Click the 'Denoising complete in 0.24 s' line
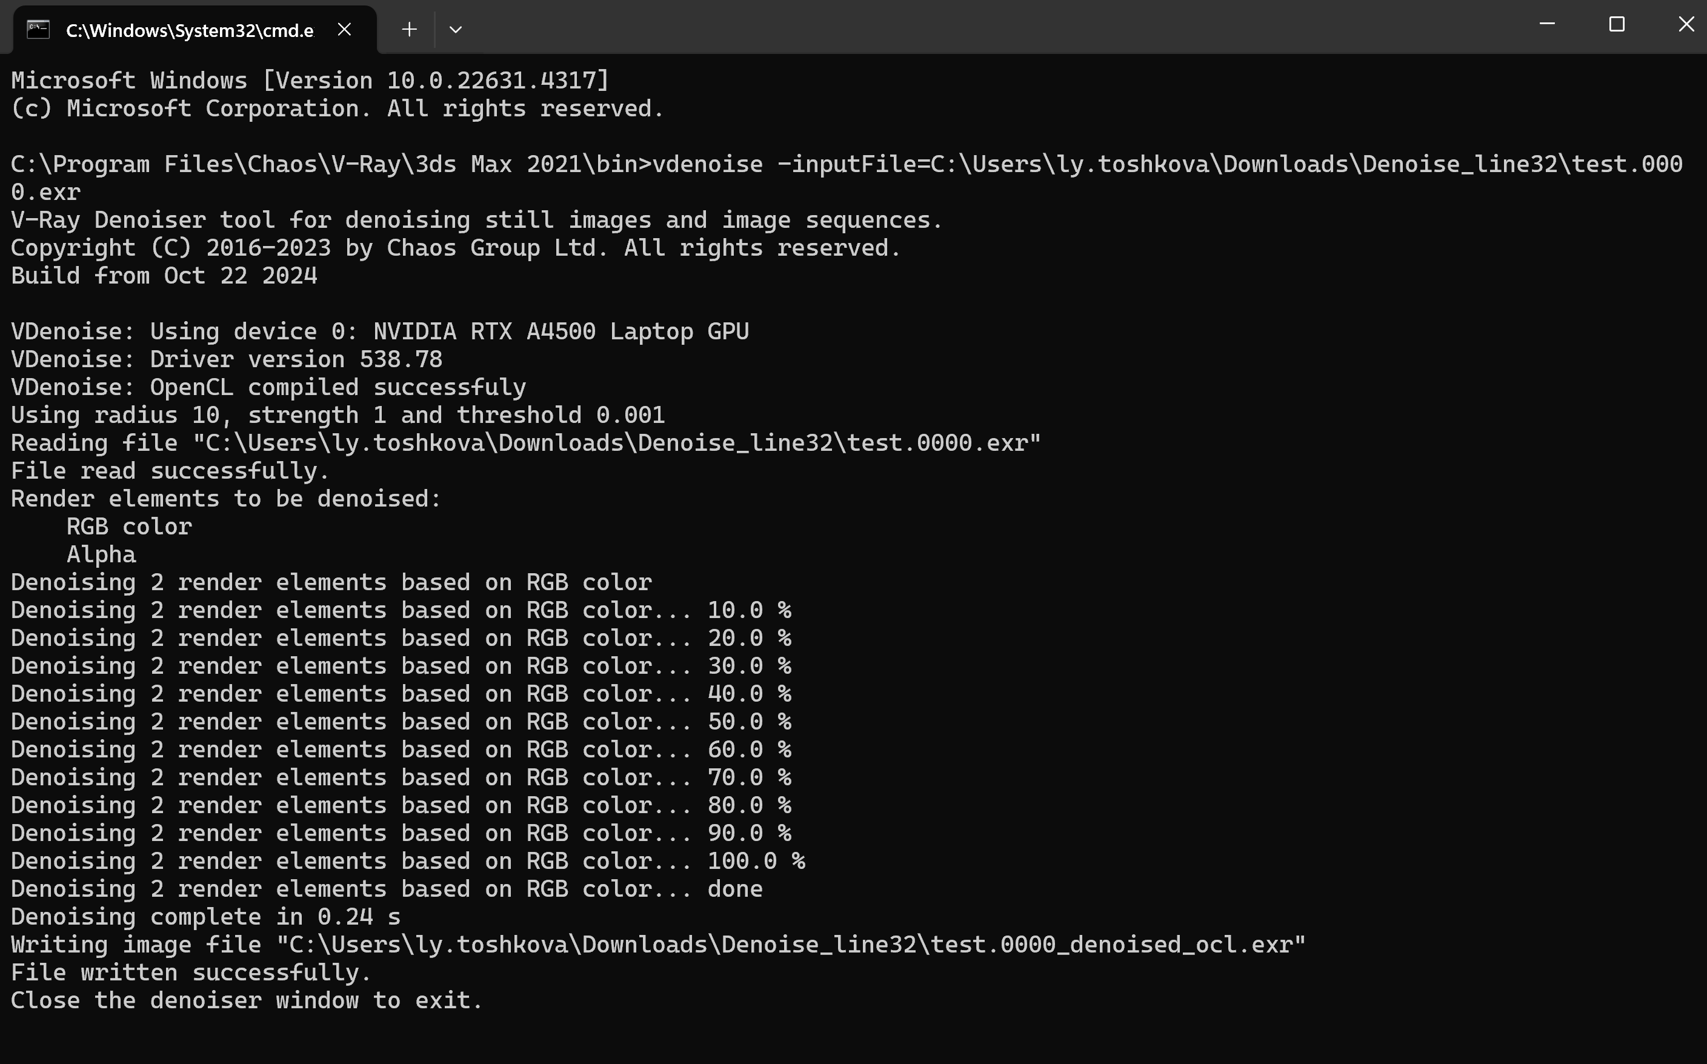Screen dimensions: 1707x1064 (205, 916)
